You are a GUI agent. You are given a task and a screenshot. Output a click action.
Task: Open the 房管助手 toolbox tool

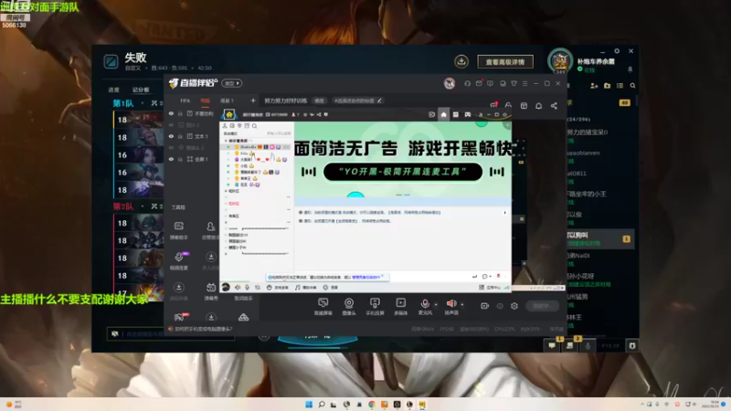[x=211, y=230]
